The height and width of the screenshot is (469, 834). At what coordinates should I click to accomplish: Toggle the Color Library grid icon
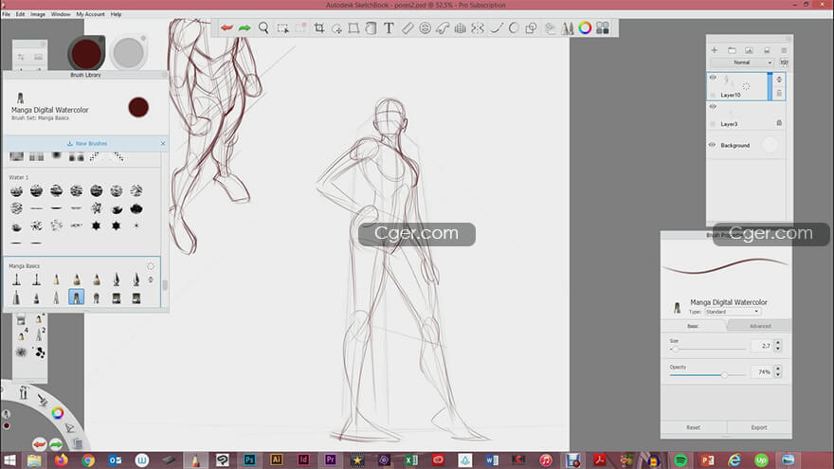pyautogui.click(x=603, y=27)
